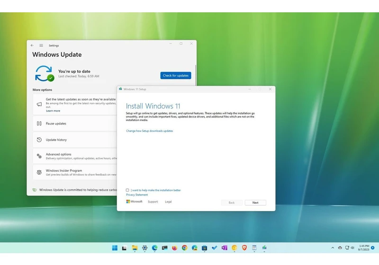The height and width of the screenshot is (265, 379).
Task: Open the Legal link in Setup
Action: pyautogui.click(x=168, y=202)
